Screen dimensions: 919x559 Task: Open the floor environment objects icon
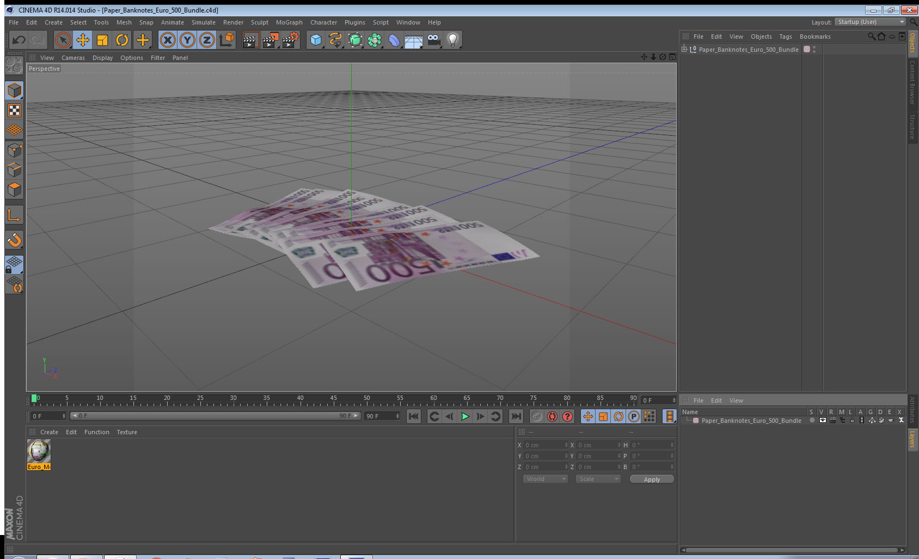coord(414,40)
